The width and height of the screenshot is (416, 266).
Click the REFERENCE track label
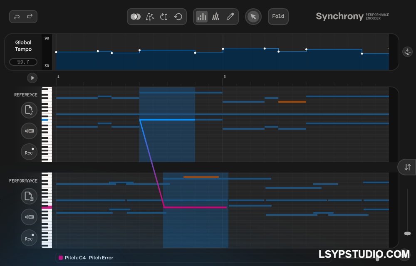point(26,95)
